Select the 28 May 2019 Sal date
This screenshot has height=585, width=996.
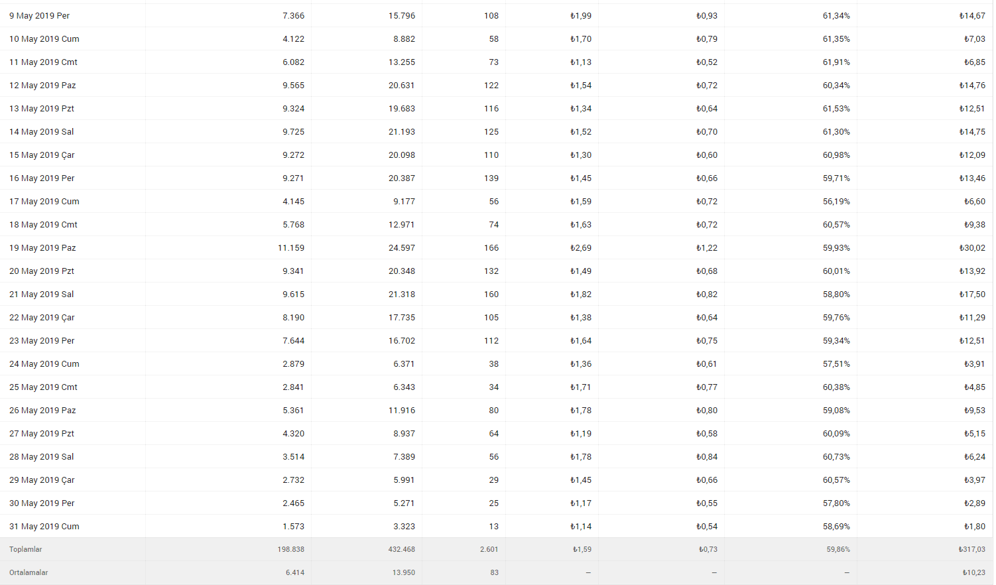click(42, 457)
